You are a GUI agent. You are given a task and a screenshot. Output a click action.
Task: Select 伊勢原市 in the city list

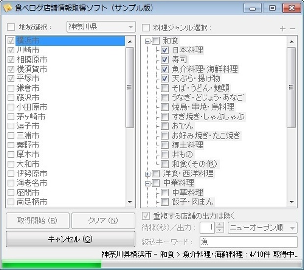(31, 173)
